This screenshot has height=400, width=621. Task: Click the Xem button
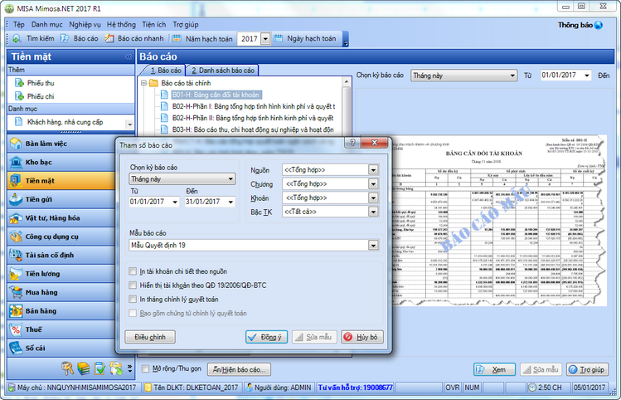[x=494, y=369]
